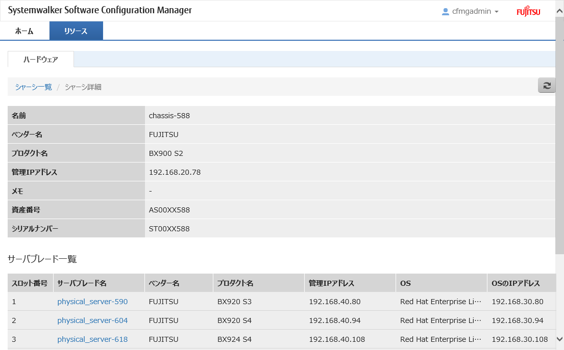Screen dimensions: 564x350
Task: Go back to シャーシ一覧 breadcrumb link
Action: click(x=34, y=87)
